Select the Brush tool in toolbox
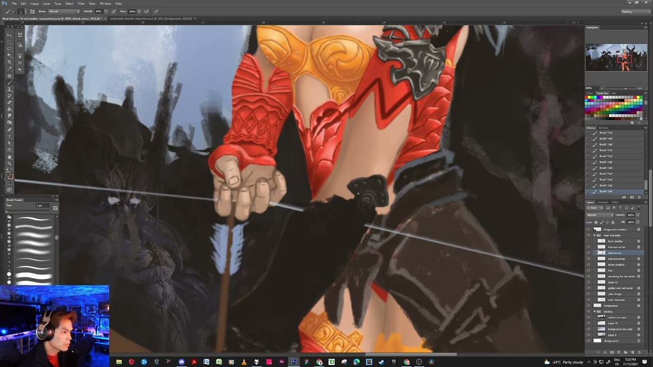The image size is (653, 367). (x=10, y=83)
